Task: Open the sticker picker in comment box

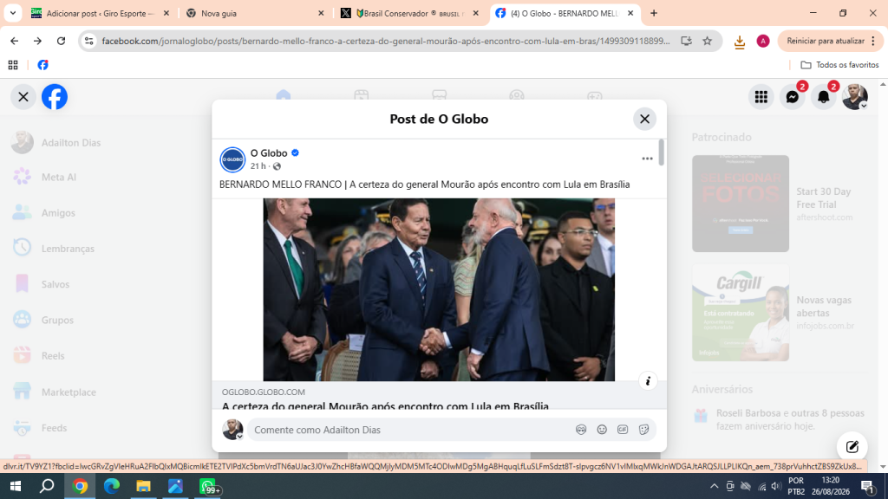Action: point(643,430)
